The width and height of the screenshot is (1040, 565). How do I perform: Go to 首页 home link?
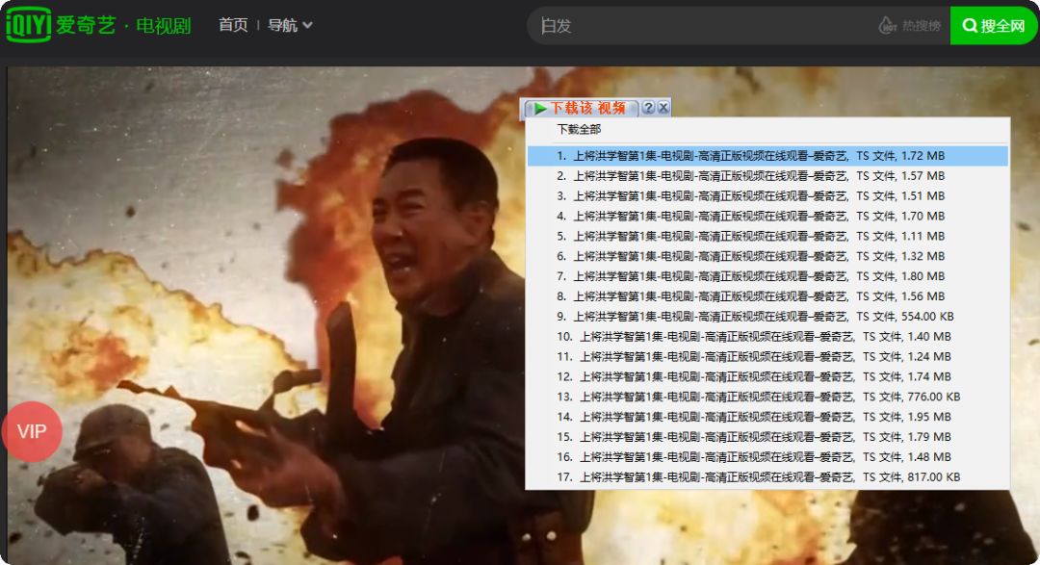point(233,25)
